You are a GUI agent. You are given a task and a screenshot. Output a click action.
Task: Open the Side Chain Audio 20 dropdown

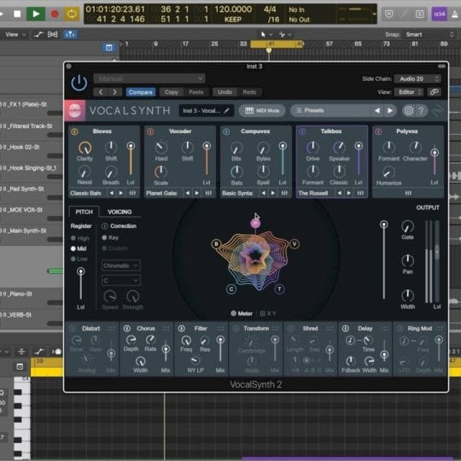(x=417, y=79)
